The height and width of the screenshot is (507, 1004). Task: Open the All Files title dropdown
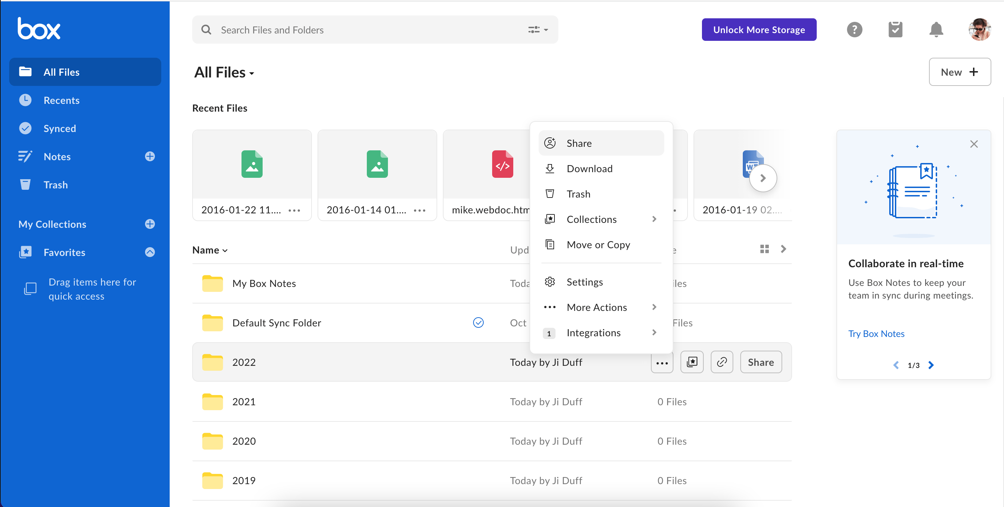coord(251,73)
